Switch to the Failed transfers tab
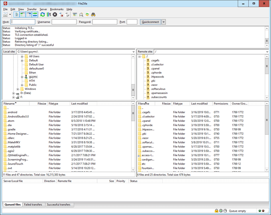The width and height of the screenshot is (271, 215). click(x=33, y=205)
